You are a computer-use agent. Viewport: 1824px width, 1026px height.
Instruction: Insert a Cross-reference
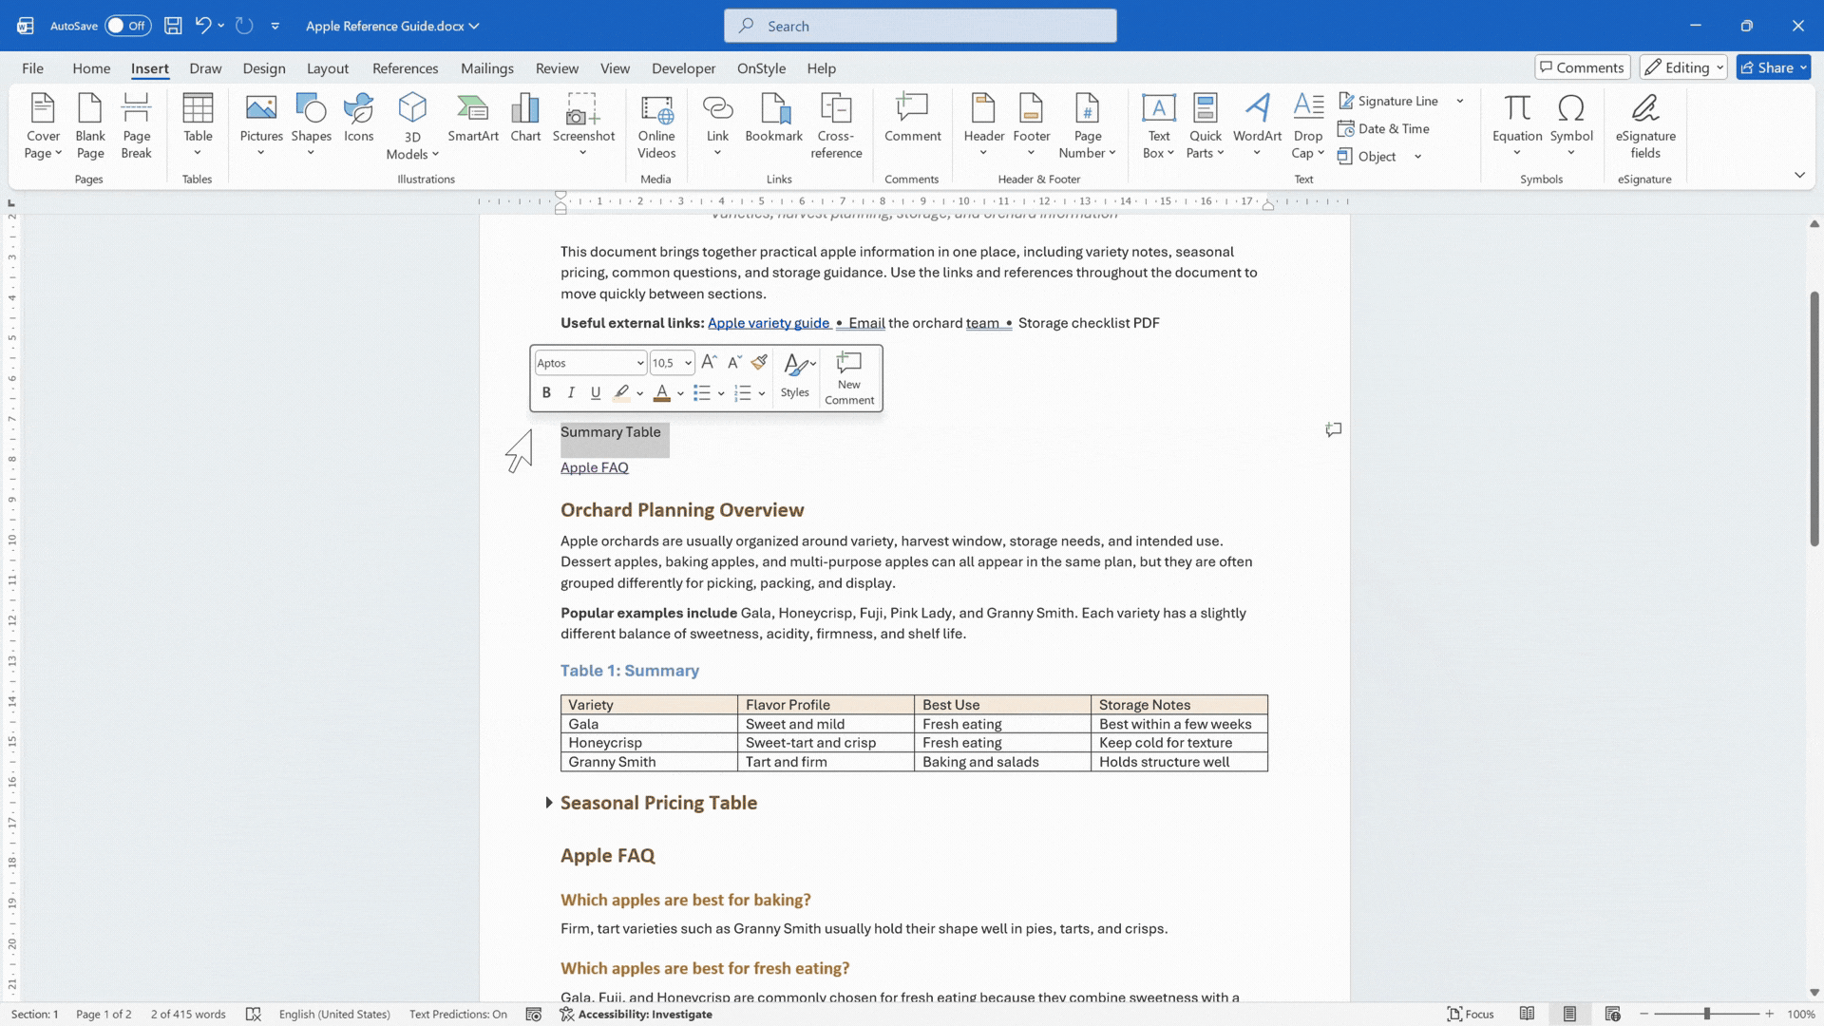click(836, 125)
